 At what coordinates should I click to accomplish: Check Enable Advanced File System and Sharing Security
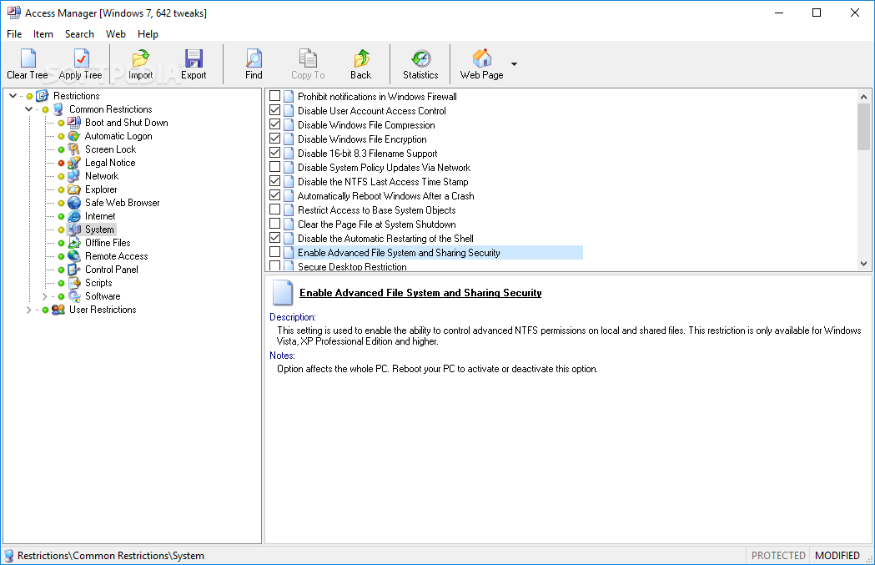click(274, 252)
